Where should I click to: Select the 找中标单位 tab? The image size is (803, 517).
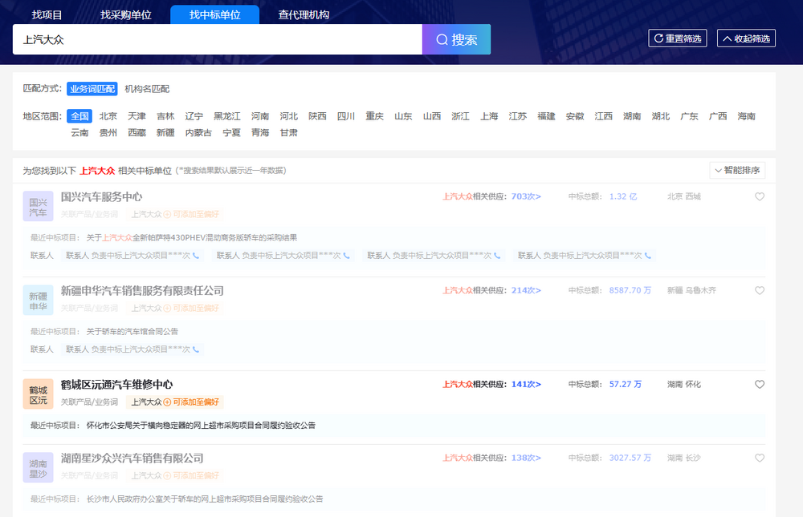click(x=215, y=15)
